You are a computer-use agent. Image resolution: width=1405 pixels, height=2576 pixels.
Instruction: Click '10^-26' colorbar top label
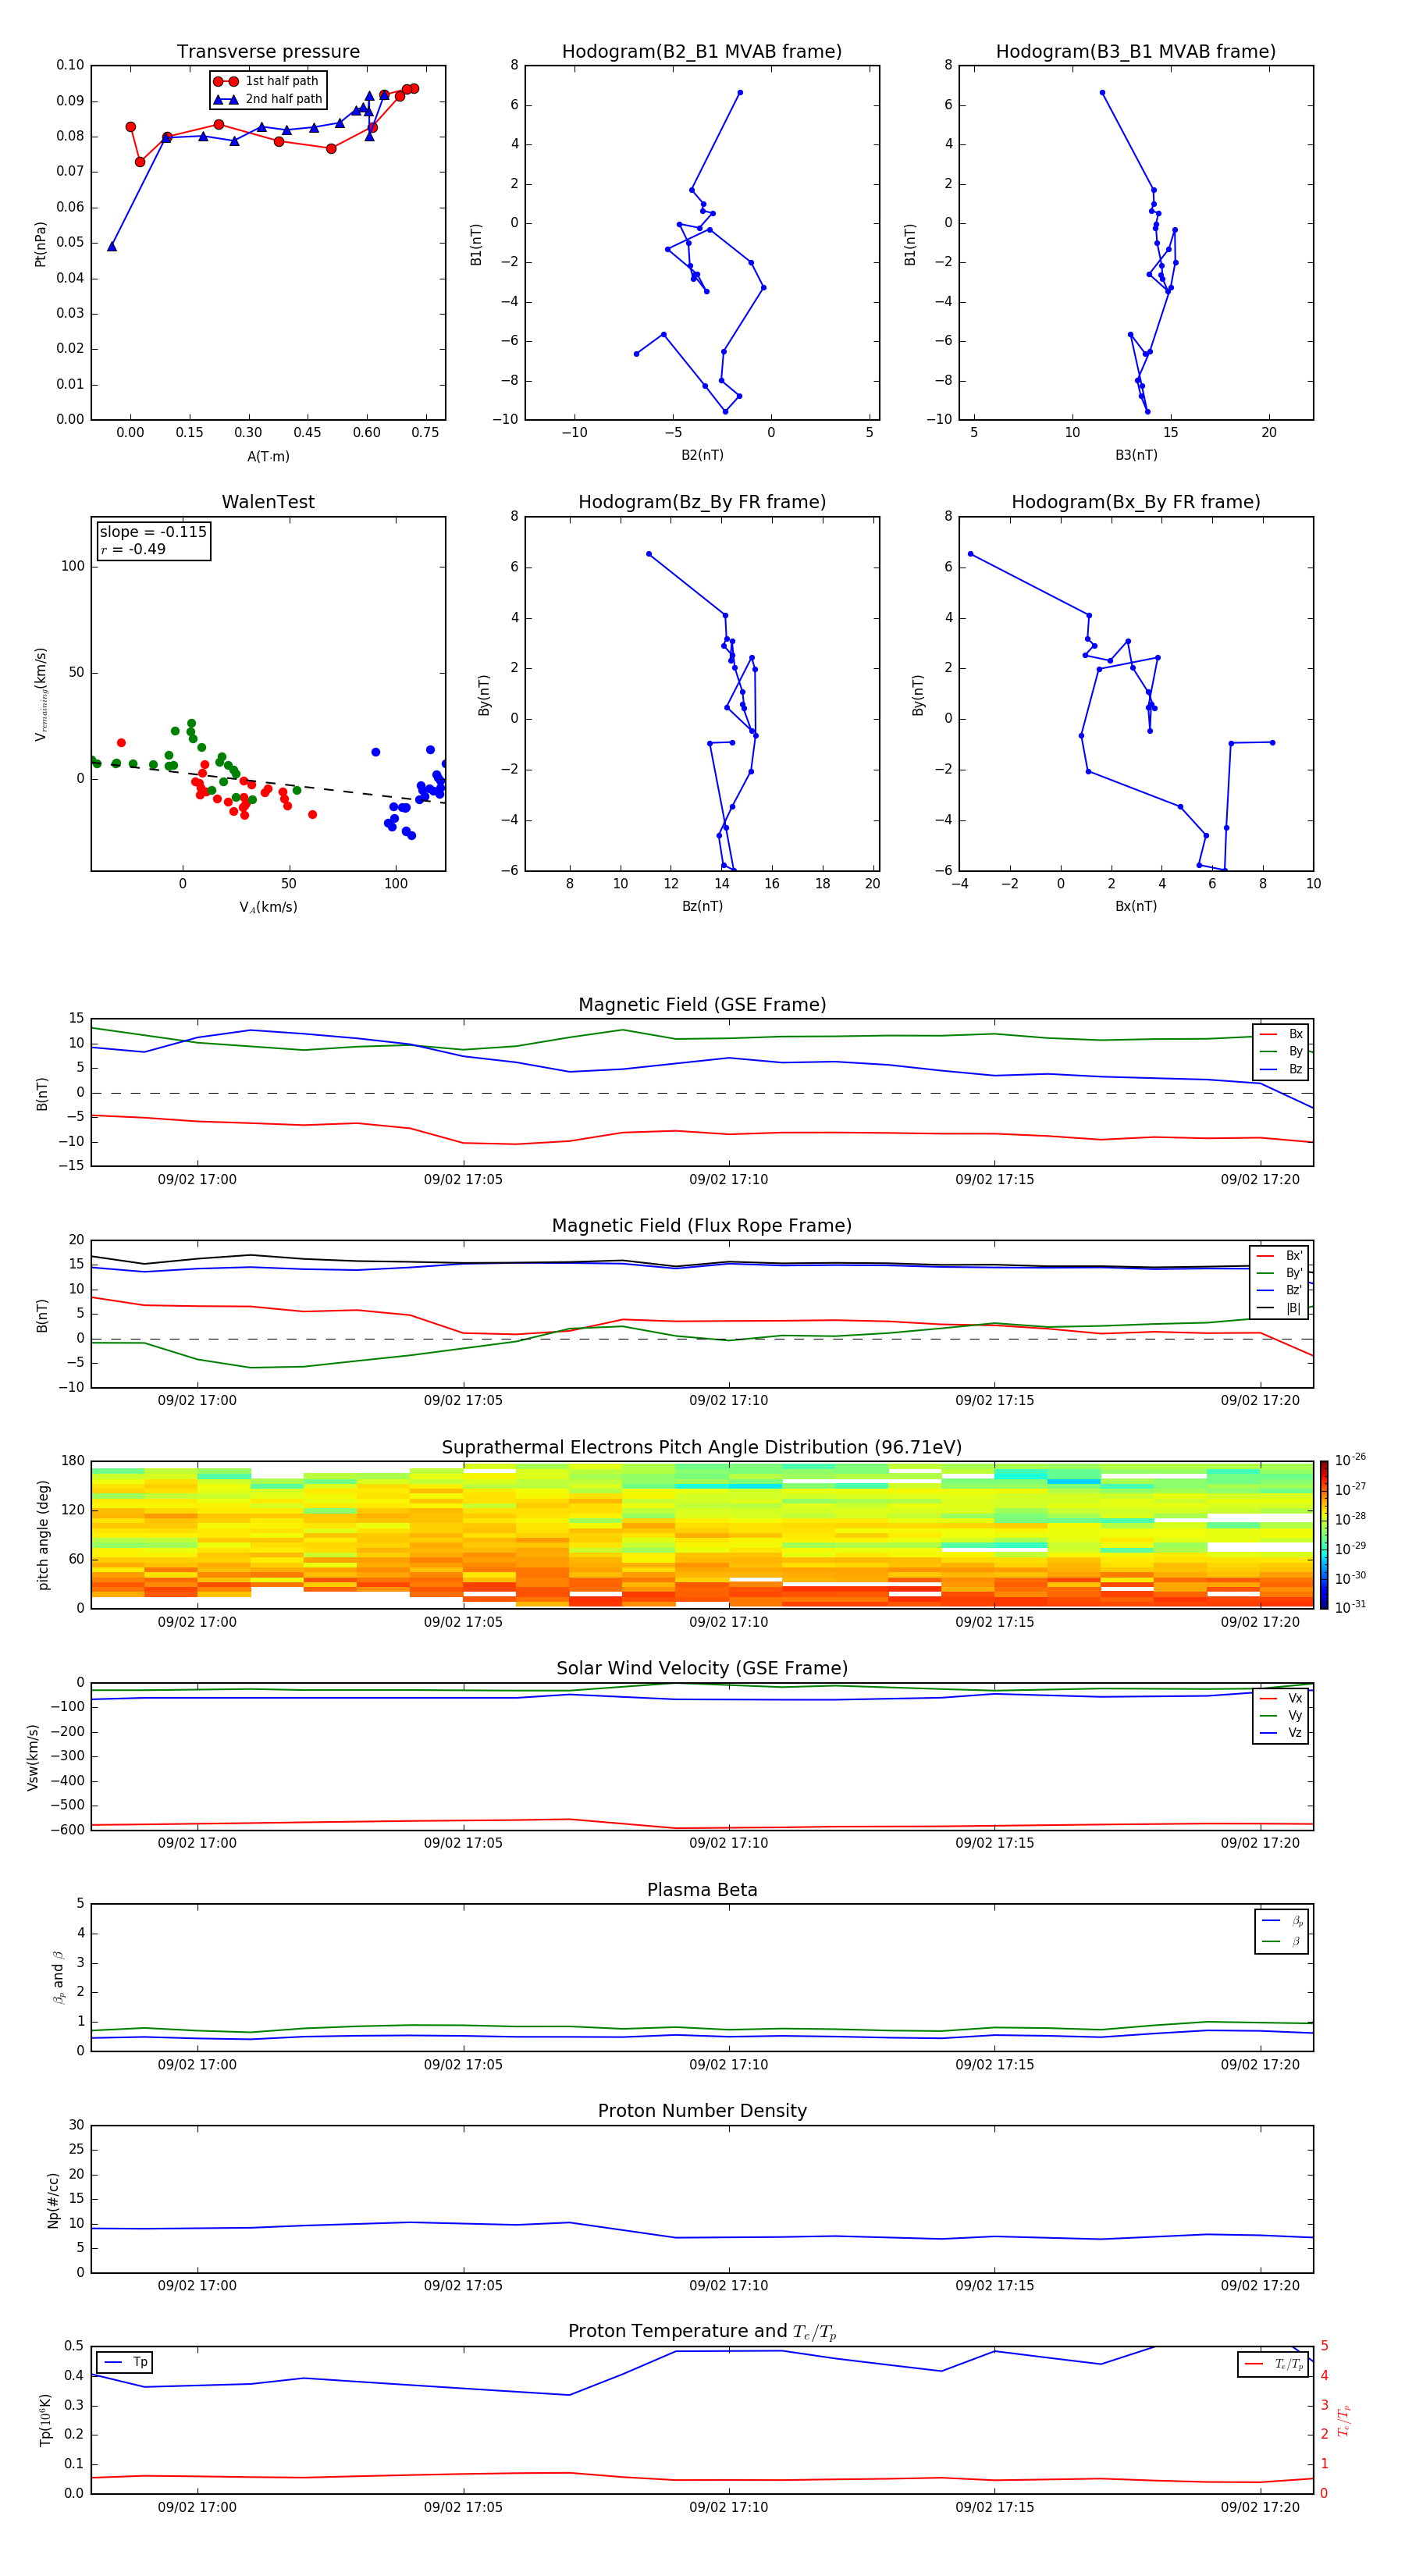coord(1350,1460)
